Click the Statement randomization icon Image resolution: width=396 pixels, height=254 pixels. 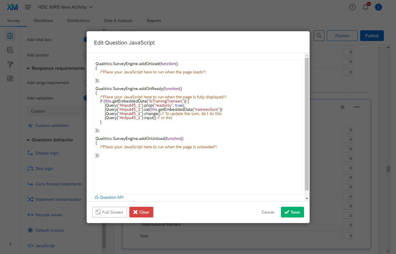(30, 199)
